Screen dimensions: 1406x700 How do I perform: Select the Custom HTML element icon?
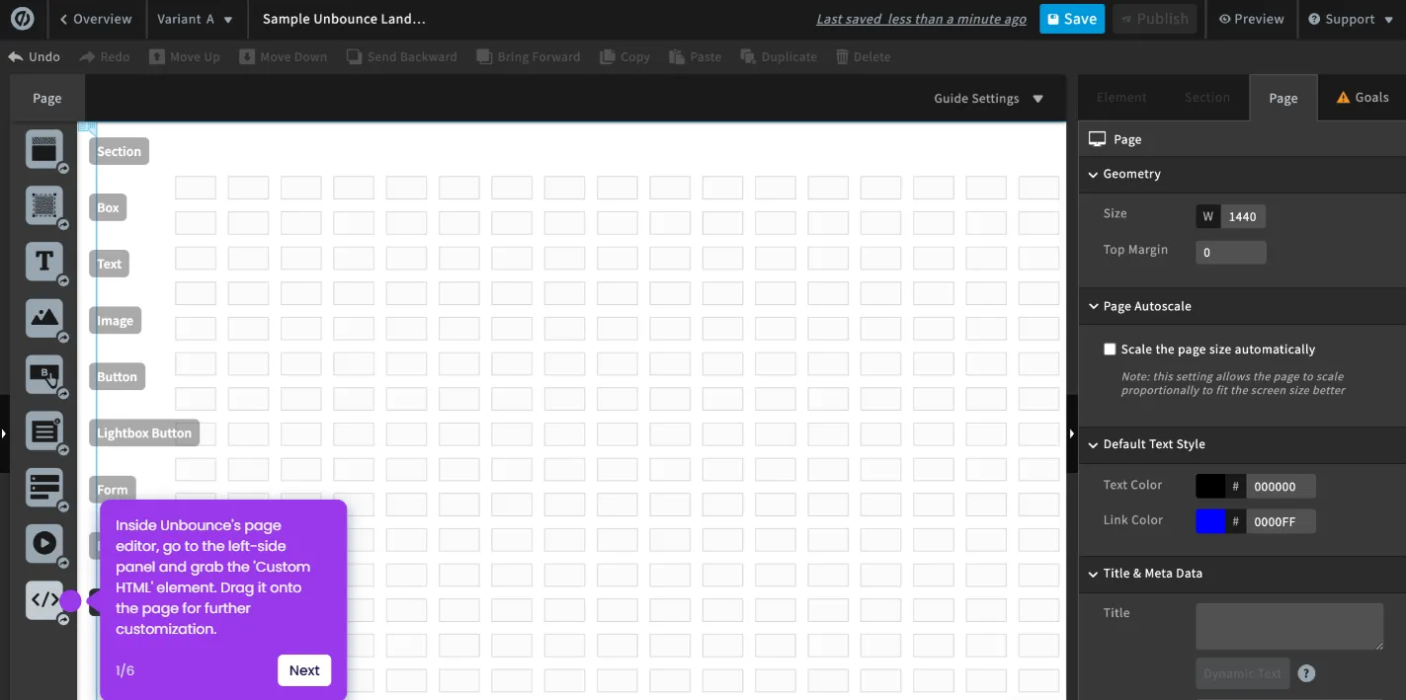pyautogui.click(x=44, y=599)
